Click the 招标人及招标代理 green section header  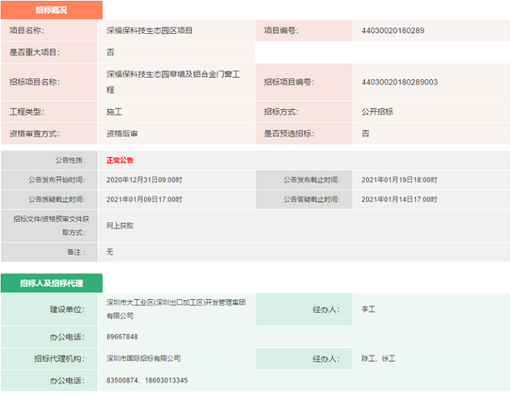click(x=51, y=282)
